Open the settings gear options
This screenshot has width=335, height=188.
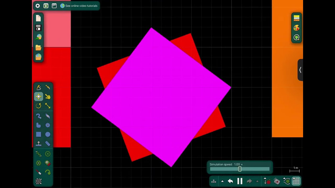(x=38, y=6)
